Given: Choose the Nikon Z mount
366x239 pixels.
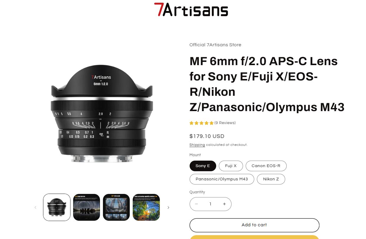Looking at the screenshot, I should click(x=271, y=179).
